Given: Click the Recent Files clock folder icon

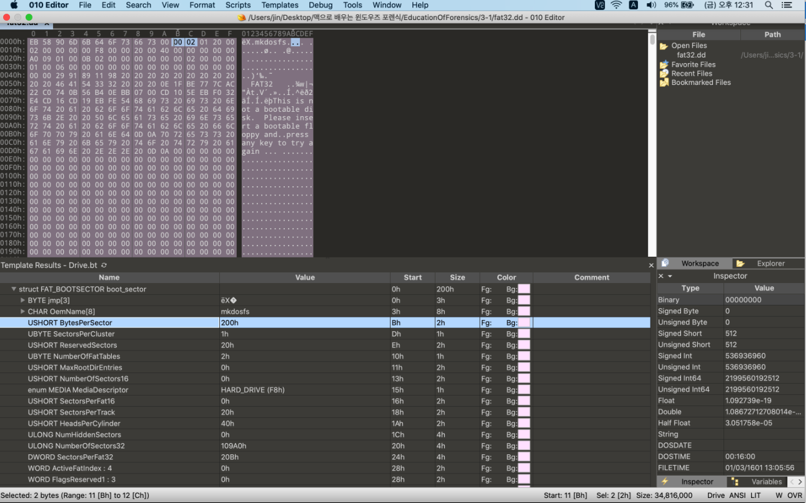Looking at the screenshot, I should tap(664, 73).
